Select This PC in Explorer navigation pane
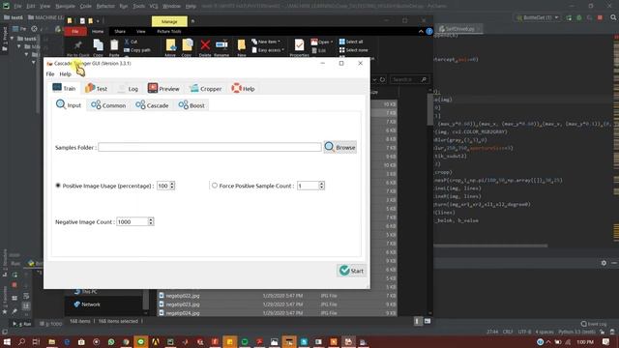This screenshot has height=348, width=619. click(86, 292)
